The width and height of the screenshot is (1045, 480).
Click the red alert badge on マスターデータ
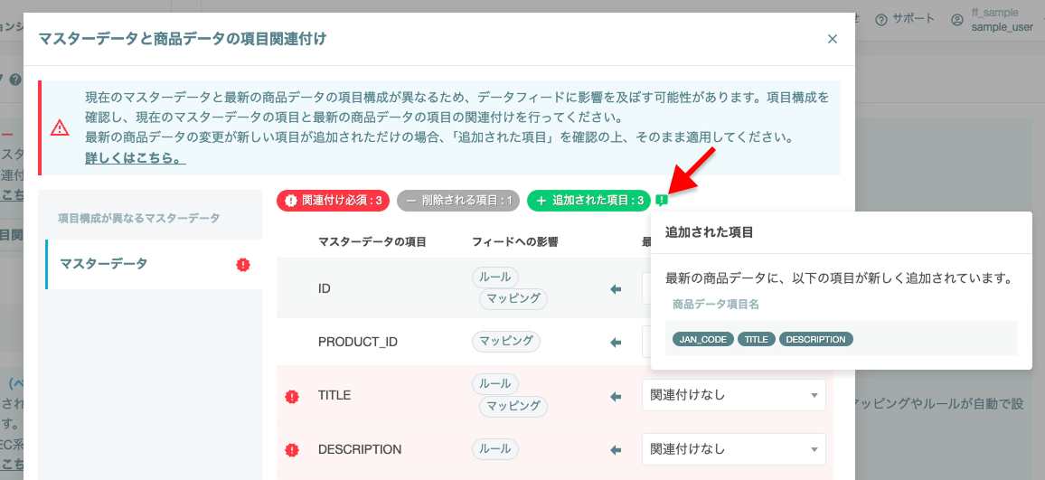[x=242, y=265]
